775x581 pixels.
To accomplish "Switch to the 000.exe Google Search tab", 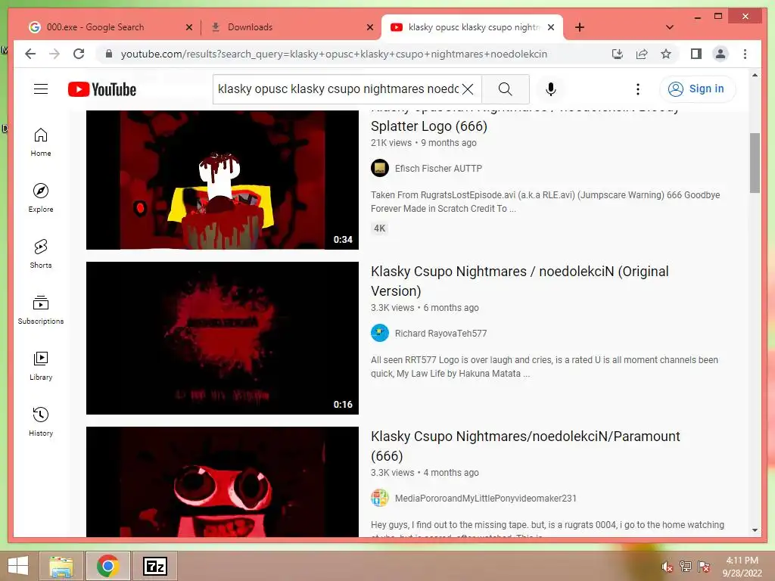I will coord(104,27).
